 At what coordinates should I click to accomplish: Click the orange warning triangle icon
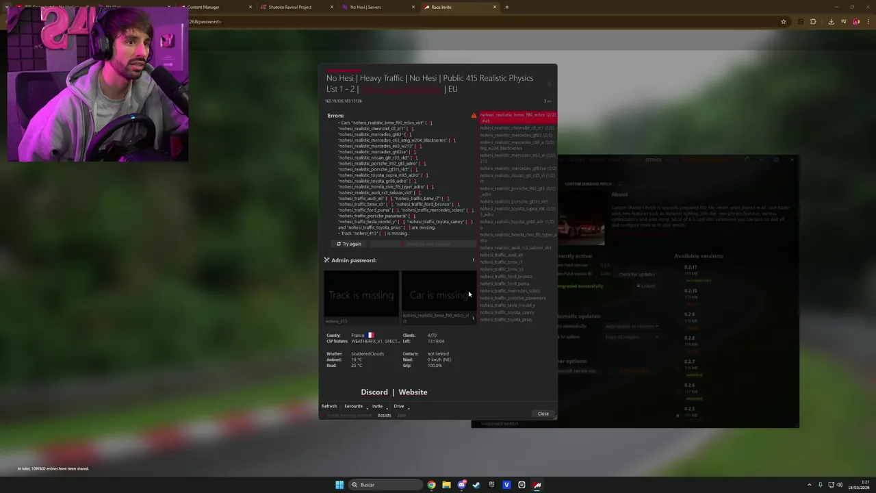pyautogui.click(x=474, y=115)
